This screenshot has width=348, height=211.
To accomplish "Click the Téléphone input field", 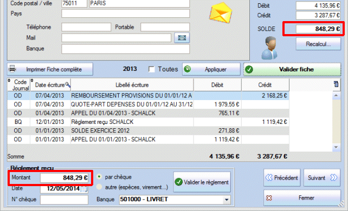I will click(86, 27).
